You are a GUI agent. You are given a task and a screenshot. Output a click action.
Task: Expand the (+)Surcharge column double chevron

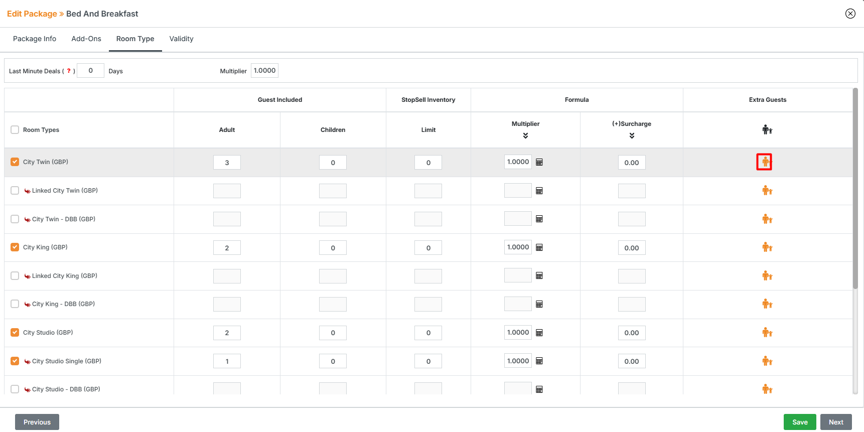(x=632, y=136)
